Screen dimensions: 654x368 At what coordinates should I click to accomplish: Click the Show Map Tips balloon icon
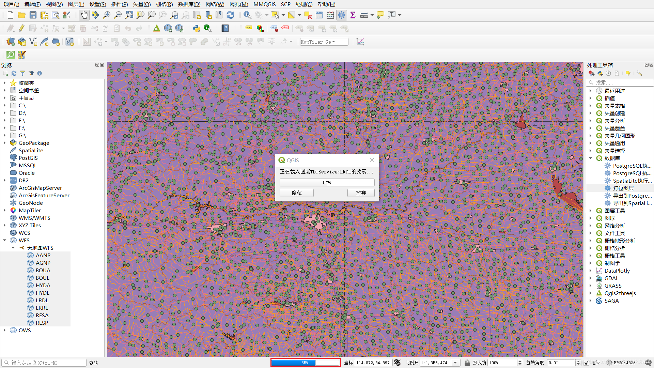coord(380,15)
